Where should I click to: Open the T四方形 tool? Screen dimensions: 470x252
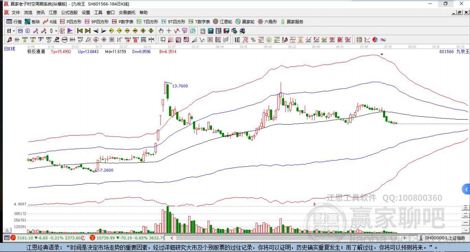[147, 22]
